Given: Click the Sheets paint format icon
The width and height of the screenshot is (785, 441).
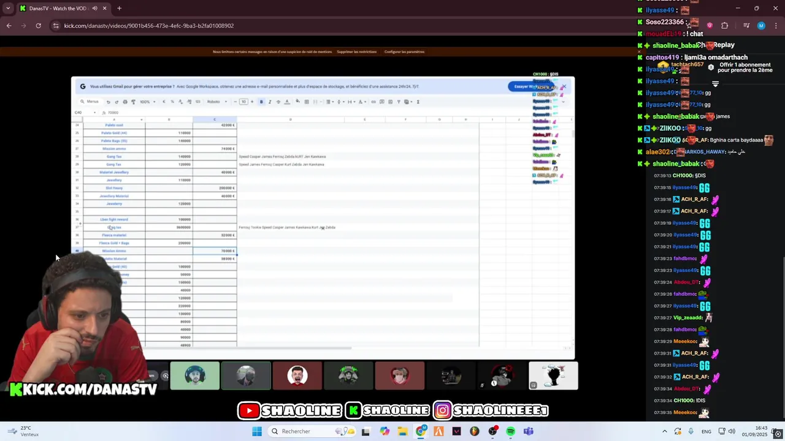Looking at the screenshot, I should pos(133,102).
